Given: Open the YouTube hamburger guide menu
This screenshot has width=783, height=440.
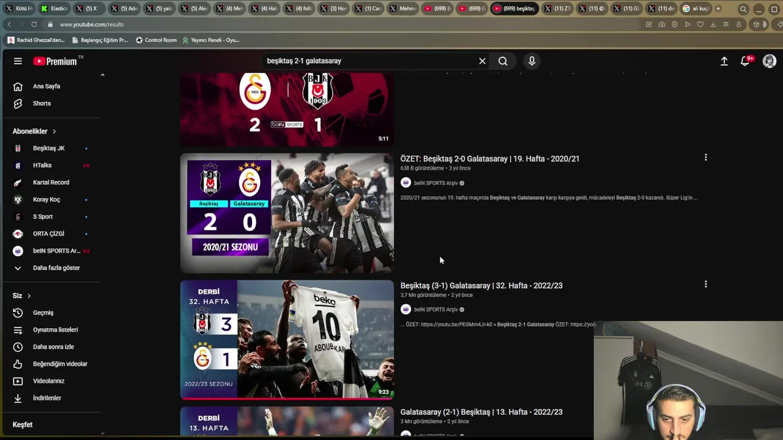Looking at the screenshot, I should pos(18,61).
